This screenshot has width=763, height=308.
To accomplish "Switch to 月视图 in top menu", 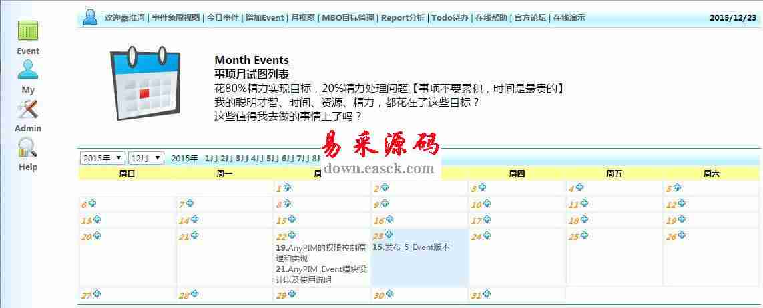I will pyautogui.click(x=303, y=18).
